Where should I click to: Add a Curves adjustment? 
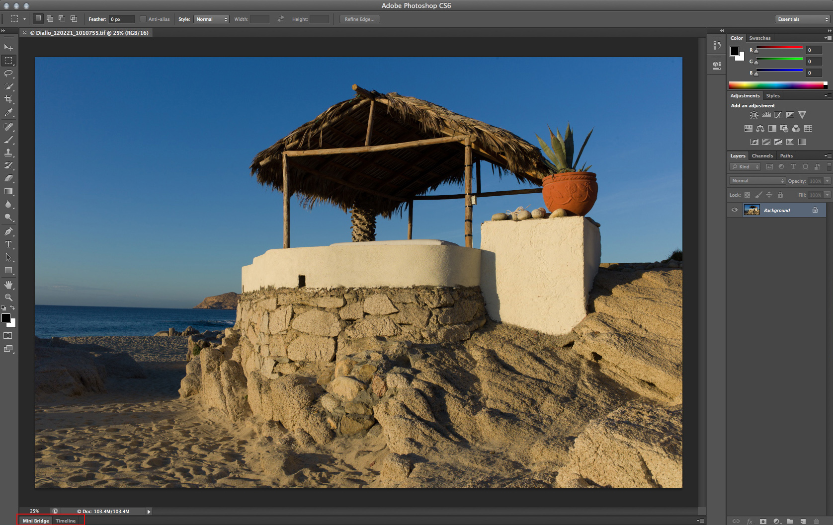pos(778,115)
